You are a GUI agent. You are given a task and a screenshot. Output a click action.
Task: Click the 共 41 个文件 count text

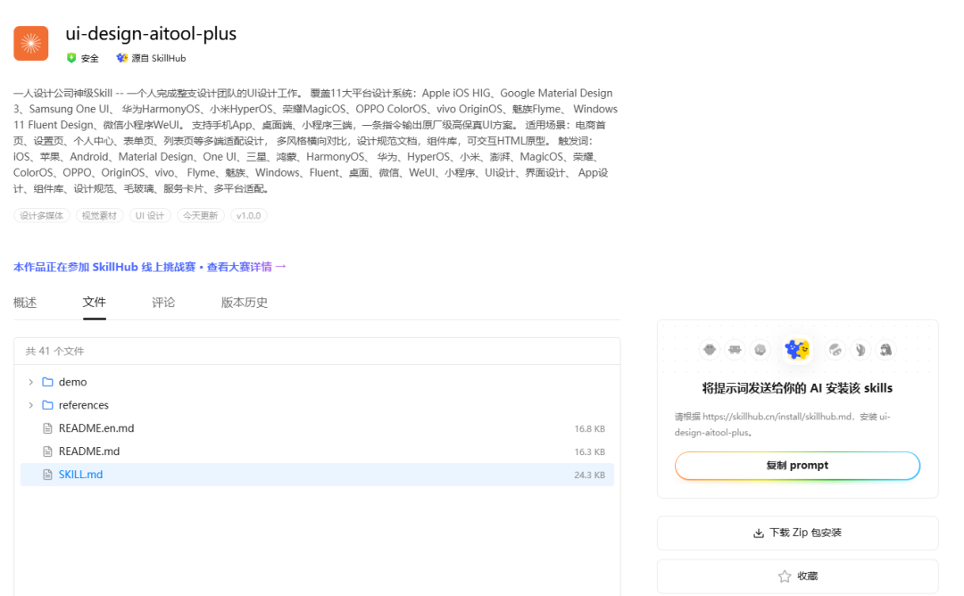tap(54, 351)
